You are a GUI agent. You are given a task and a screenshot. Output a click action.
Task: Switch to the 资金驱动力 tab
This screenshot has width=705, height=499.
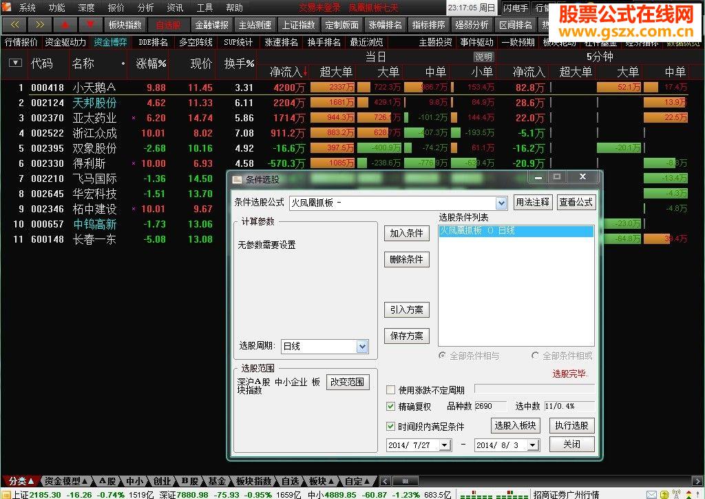(65, 42)
